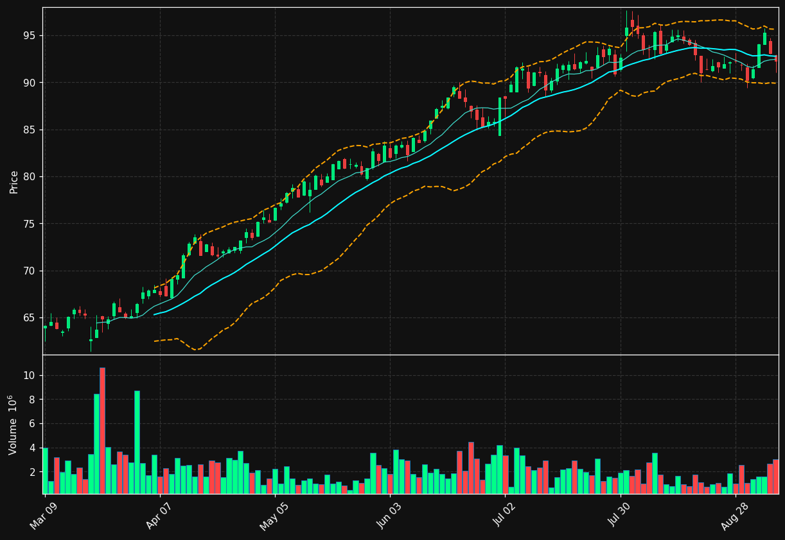Select the price tick label "70"
This screenshot has width=785, height=540.
pyautogui.click(x=31, y=271)
